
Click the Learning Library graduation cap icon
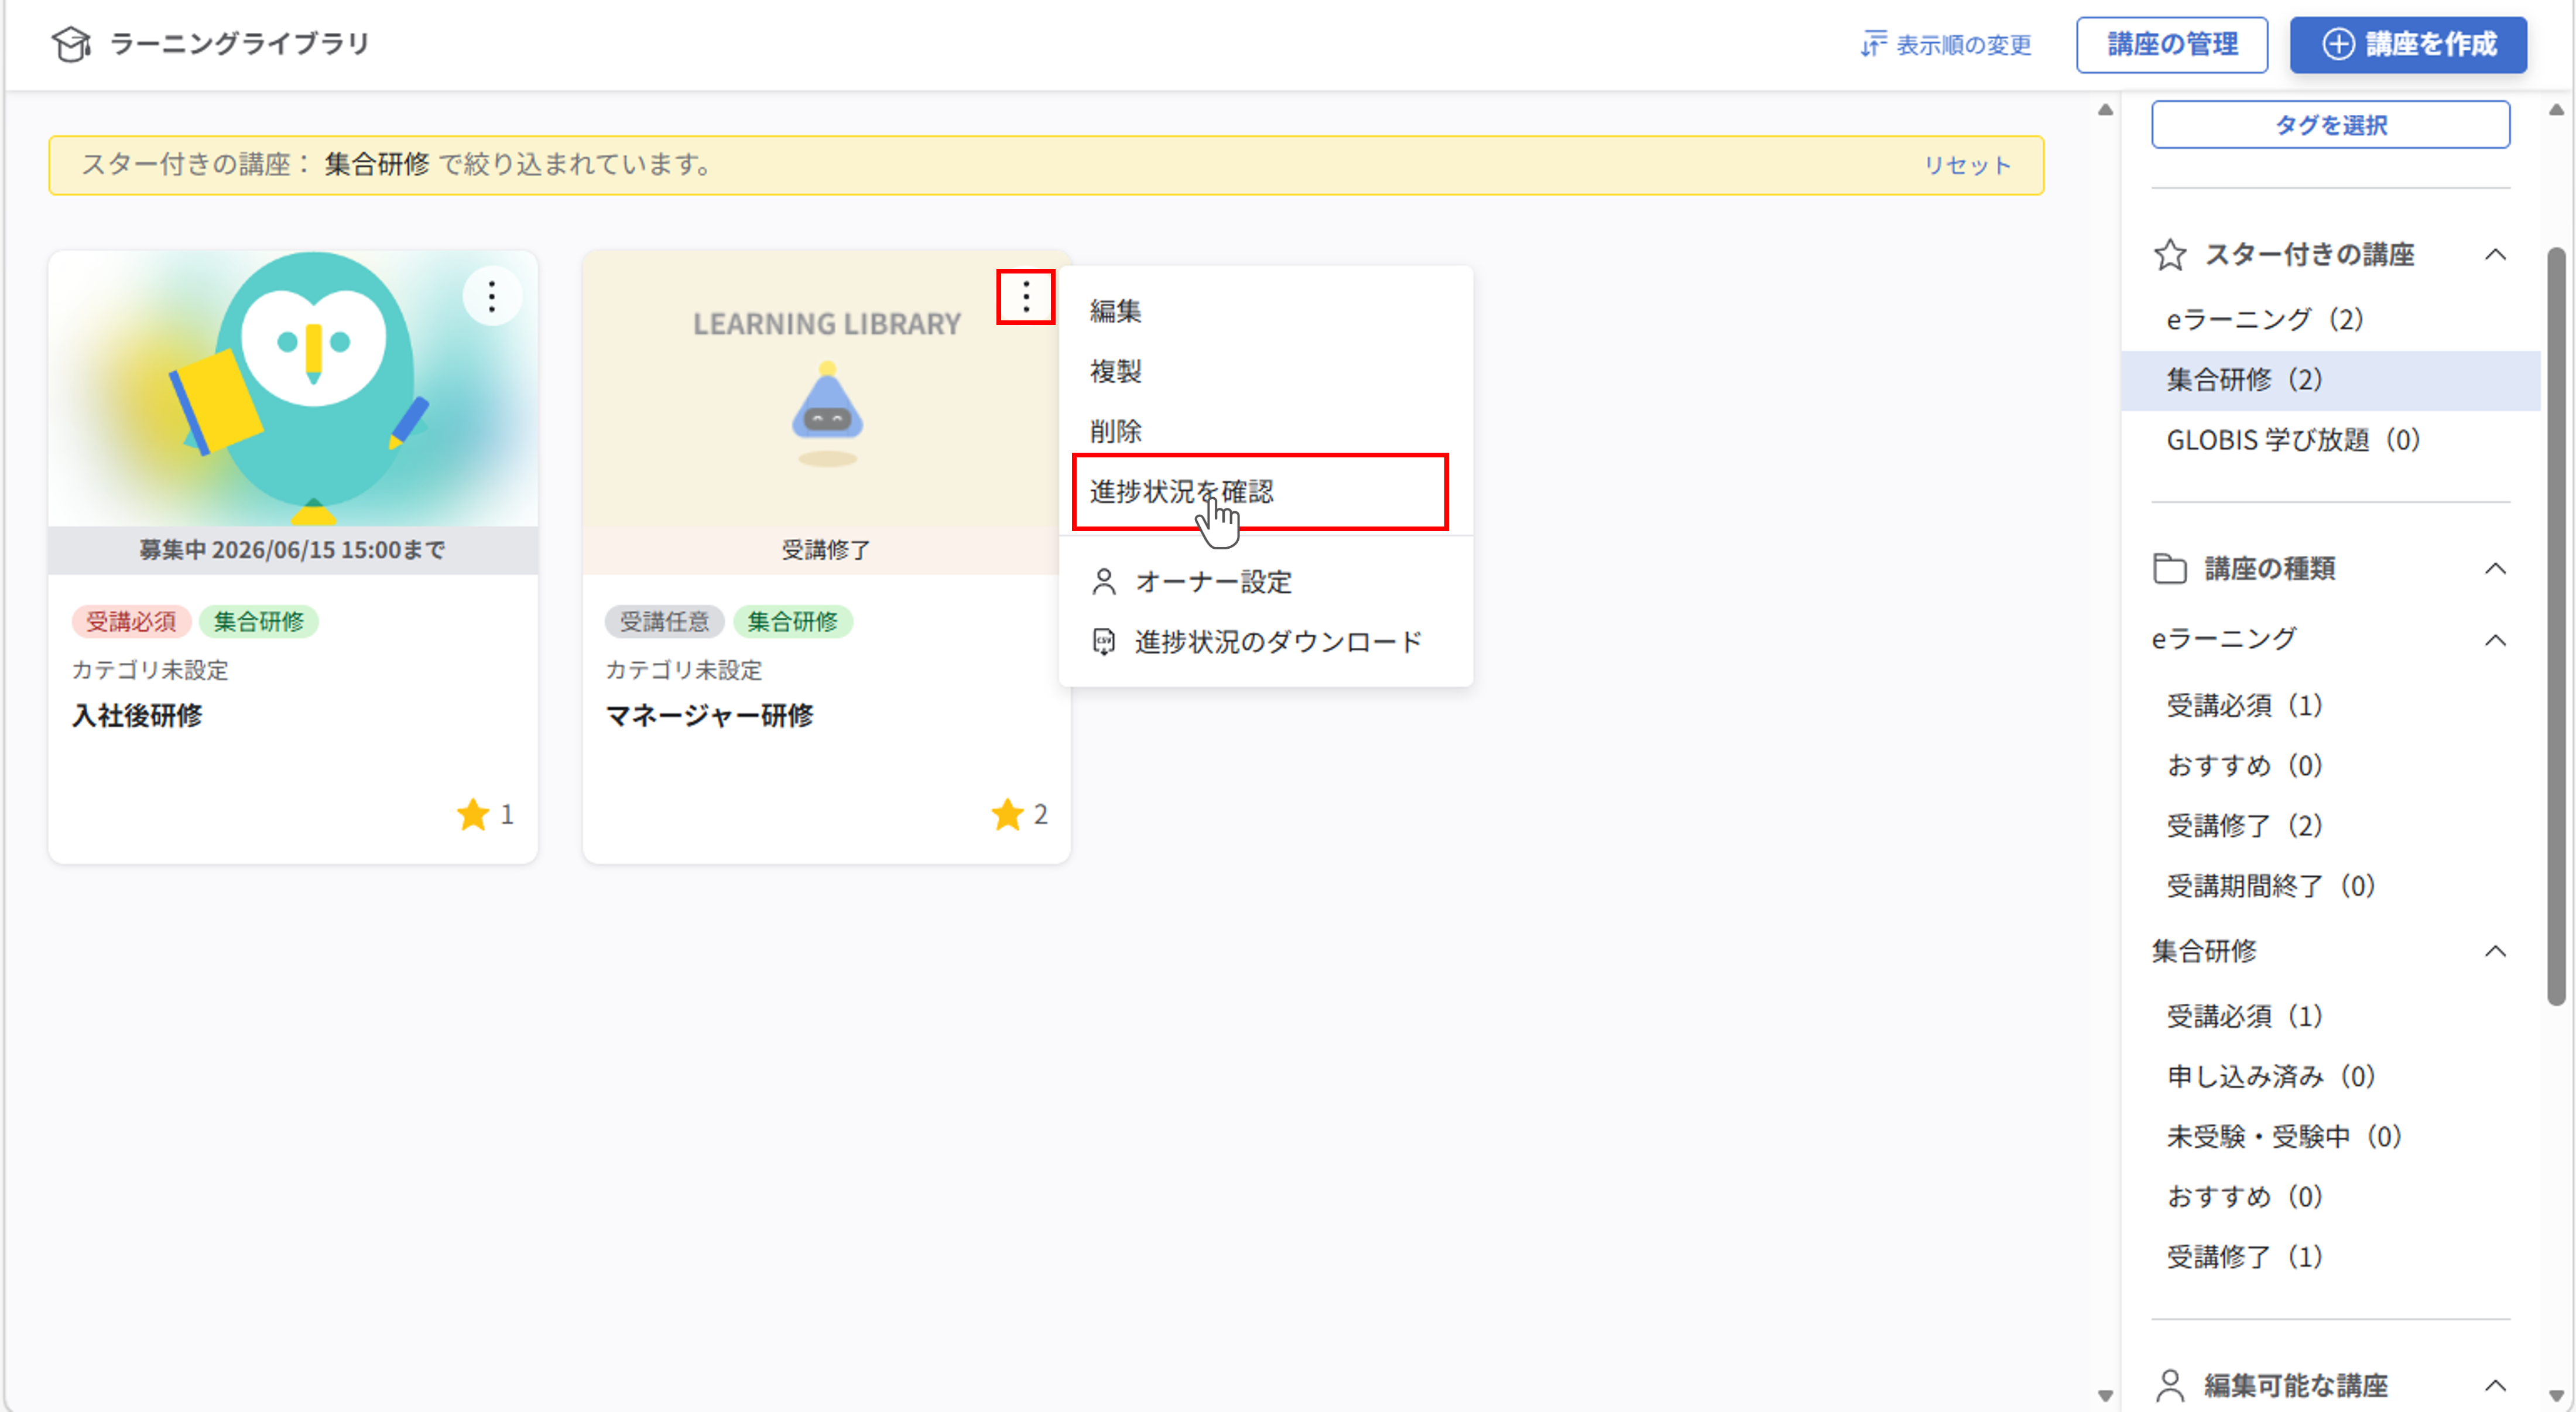coord(71,44)
